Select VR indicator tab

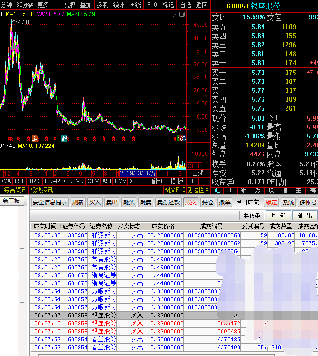(80, 181)
